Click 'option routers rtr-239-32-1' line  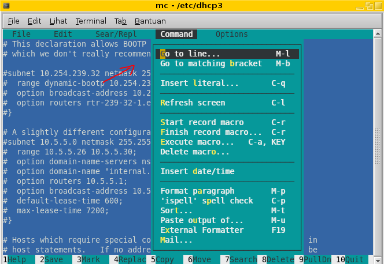point(77,103)
